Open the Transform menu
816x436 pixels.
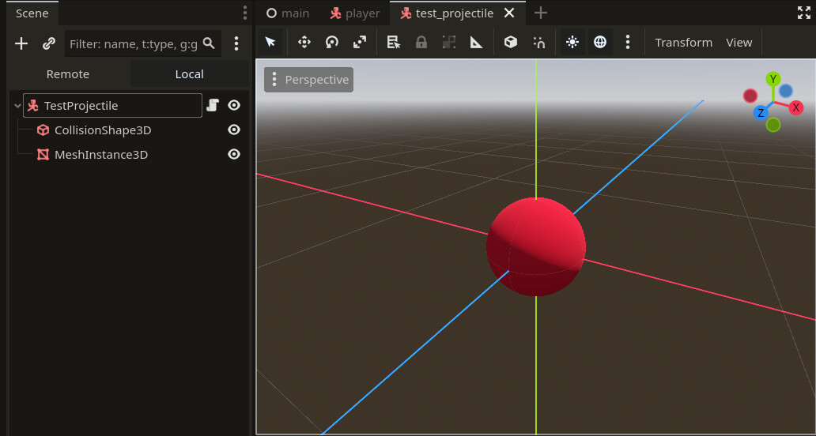coord(683,43)
